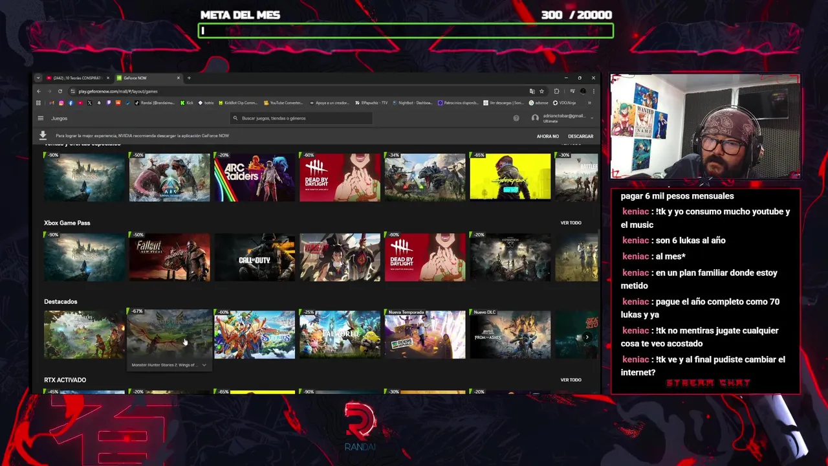Advance Destacados carousel with right arrow
Image resolution: width=828 pixels, height=466 pixels.
click(x=587, y=337)
